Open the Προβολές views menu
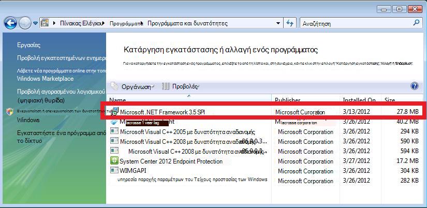 [186, 86]
